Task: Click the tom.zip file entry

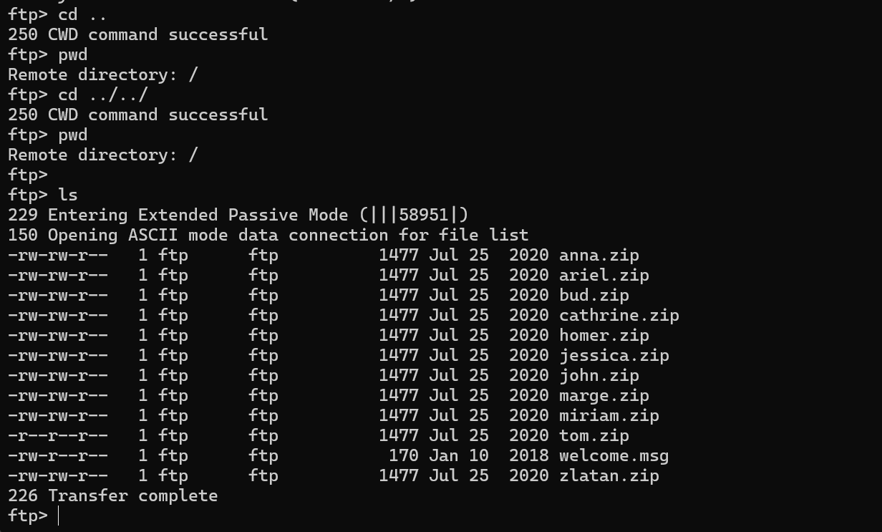Action: pos(593,436)
